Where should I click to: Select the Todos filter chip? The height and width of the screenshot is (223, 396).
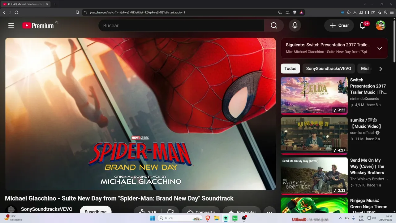pos(290,68)
